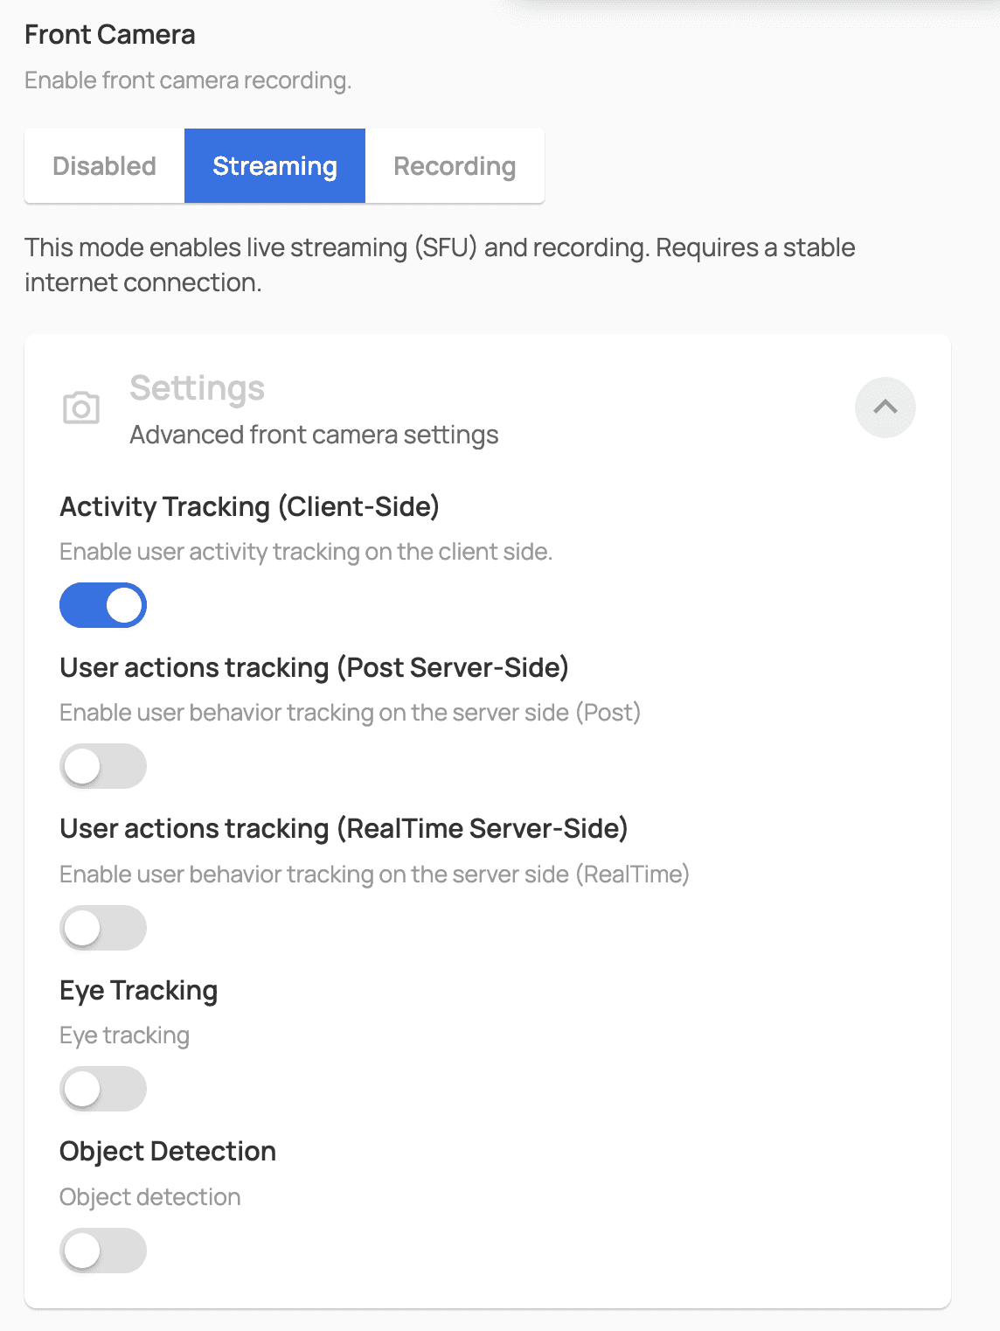
Task: Click the Activity Tracking (Client-Side) label
Action: coord(250,506)
